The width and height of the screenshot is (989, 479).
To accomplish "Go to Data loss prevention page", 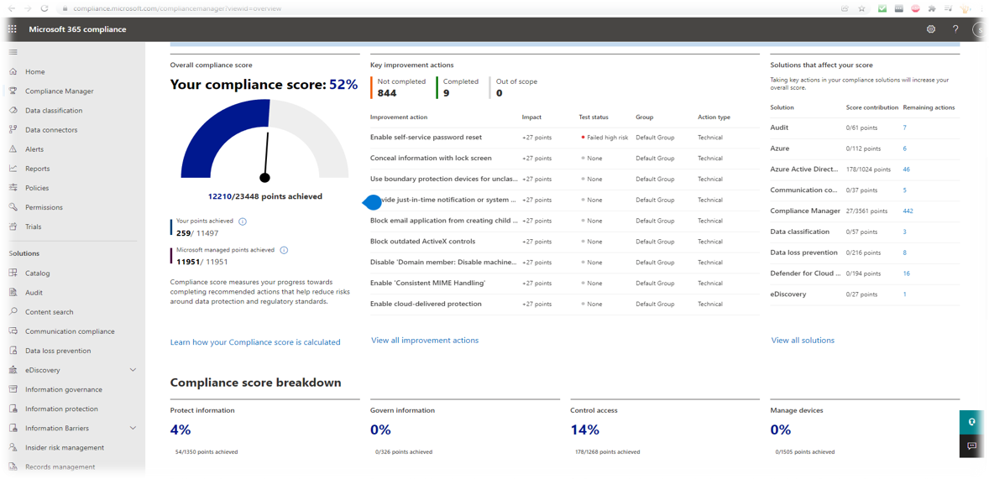I will (x=58, y=351).
